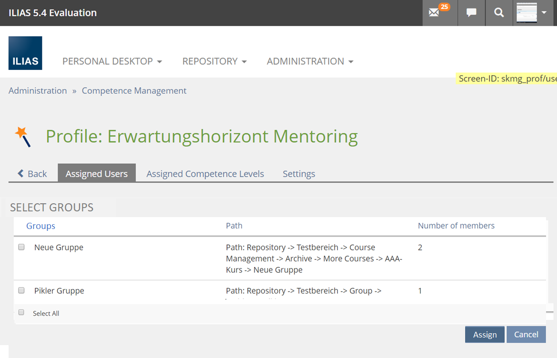557x358 pixels.
Task: Enable the Select All checkbox
Action: [x=21, y=312]
